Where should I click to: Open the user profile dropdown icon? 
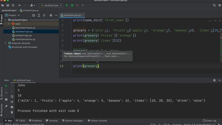32,6
